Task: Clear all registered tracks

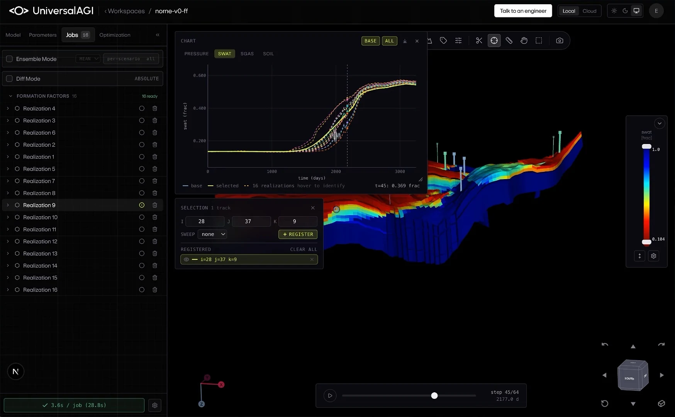Action: coord(304,249)
